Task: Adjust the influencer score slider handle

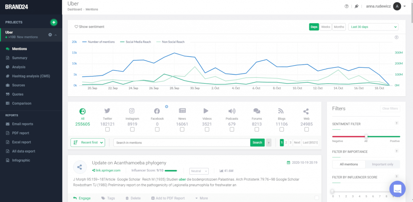Action: [x=333, y=192]
